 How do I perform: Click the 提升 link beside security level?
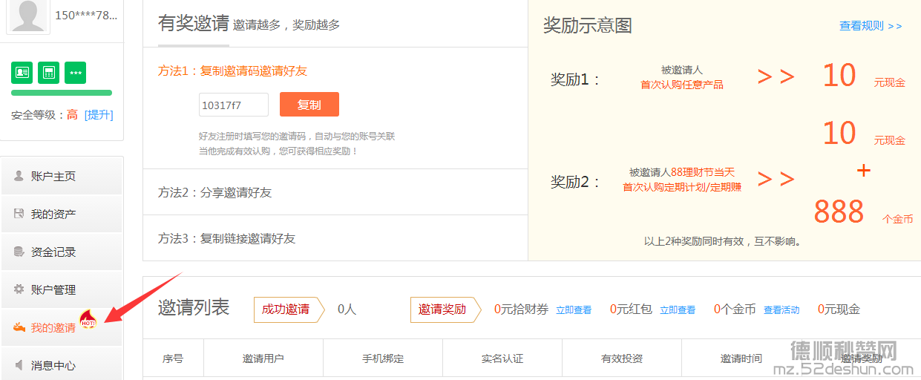pyautogui.click(x=99, y=115)
